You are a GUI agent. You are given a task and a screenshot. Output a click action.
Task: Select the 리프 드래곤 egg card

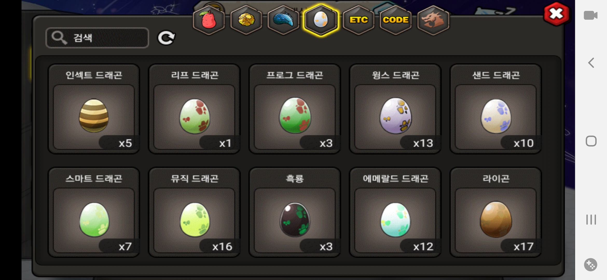pyautogui.click(x=194, y=109)
